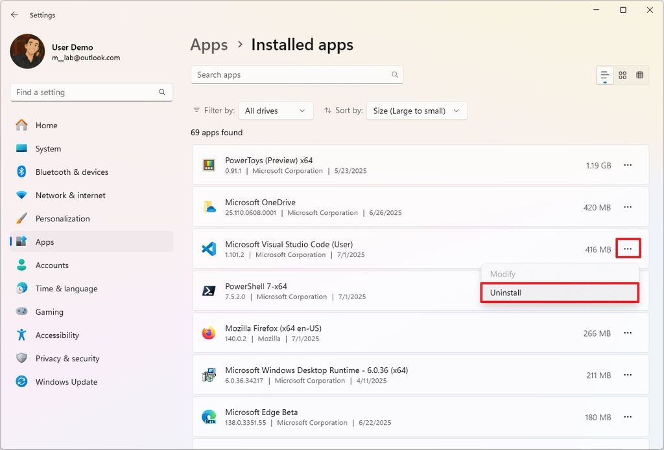Image resolution: width=664 pixels, height=450 pixels.
Task: Open Privacy & security settings
Action: tap(91, 358)
